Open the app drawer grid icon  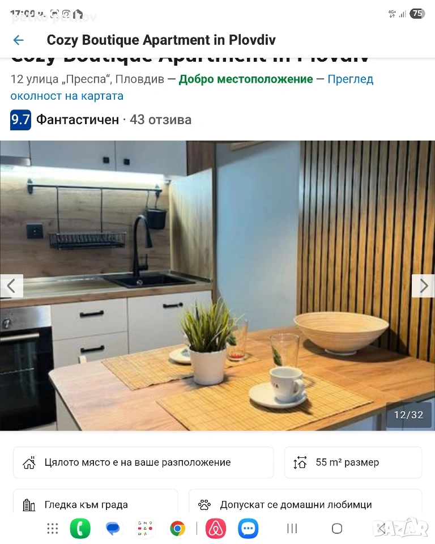(52, 528)
